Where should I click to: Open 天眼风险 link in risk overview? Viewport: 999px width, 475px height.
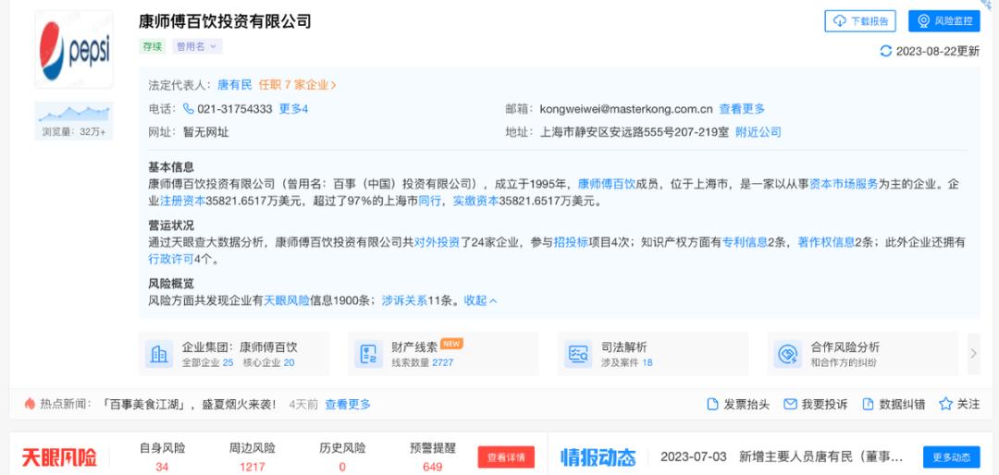click(x=287, y=300)
